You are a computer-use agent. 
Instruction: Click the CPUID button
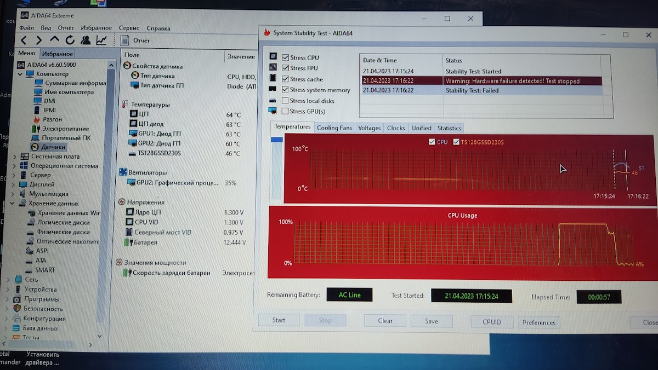pos(492,322)
